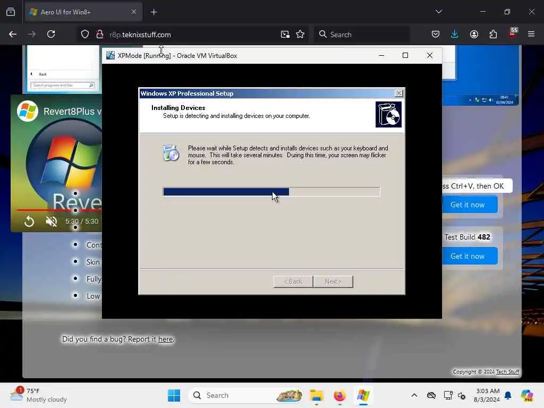Image resolution: width=544 pixels, height=408 pixels.
Task: Bookmark this page with the star
Action: tap(300, 35)
